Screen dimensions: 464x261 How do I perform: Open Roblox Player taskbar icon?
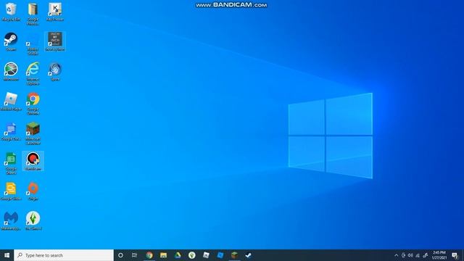[206, 255]
